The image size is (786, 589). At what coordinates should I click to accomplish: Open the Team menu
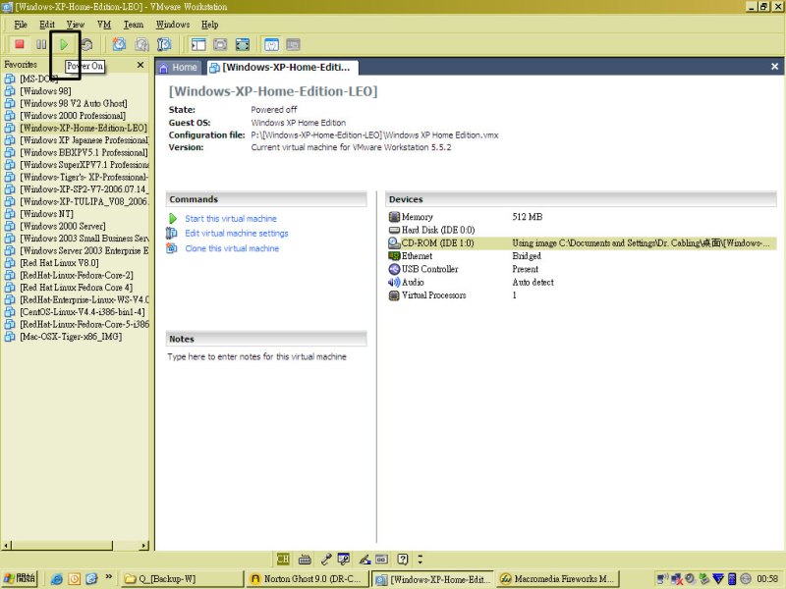tap(134, 25)
